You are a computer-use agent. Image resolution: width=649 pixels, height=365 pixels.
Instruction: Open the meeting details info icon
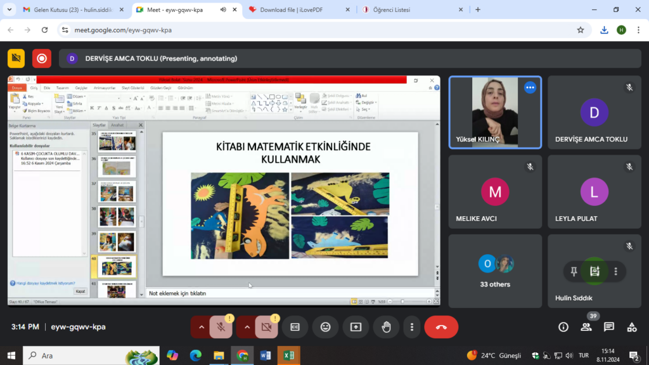click(x=563, y=327)
